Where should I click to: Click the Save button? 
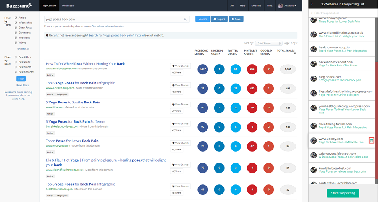tap(236, 19)
